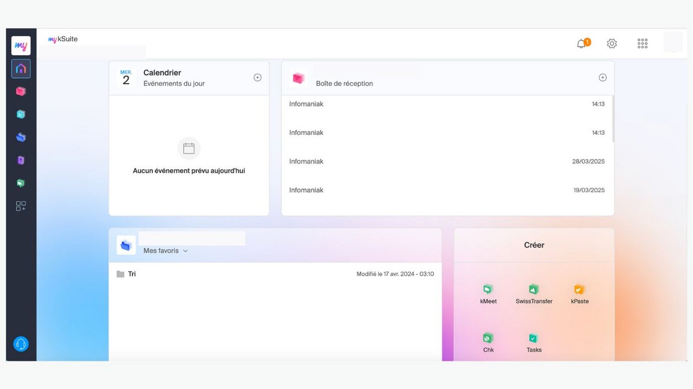Open the Tri folder in favorites
The width and height of the screenshot is (693, 389).
point(275,274)
